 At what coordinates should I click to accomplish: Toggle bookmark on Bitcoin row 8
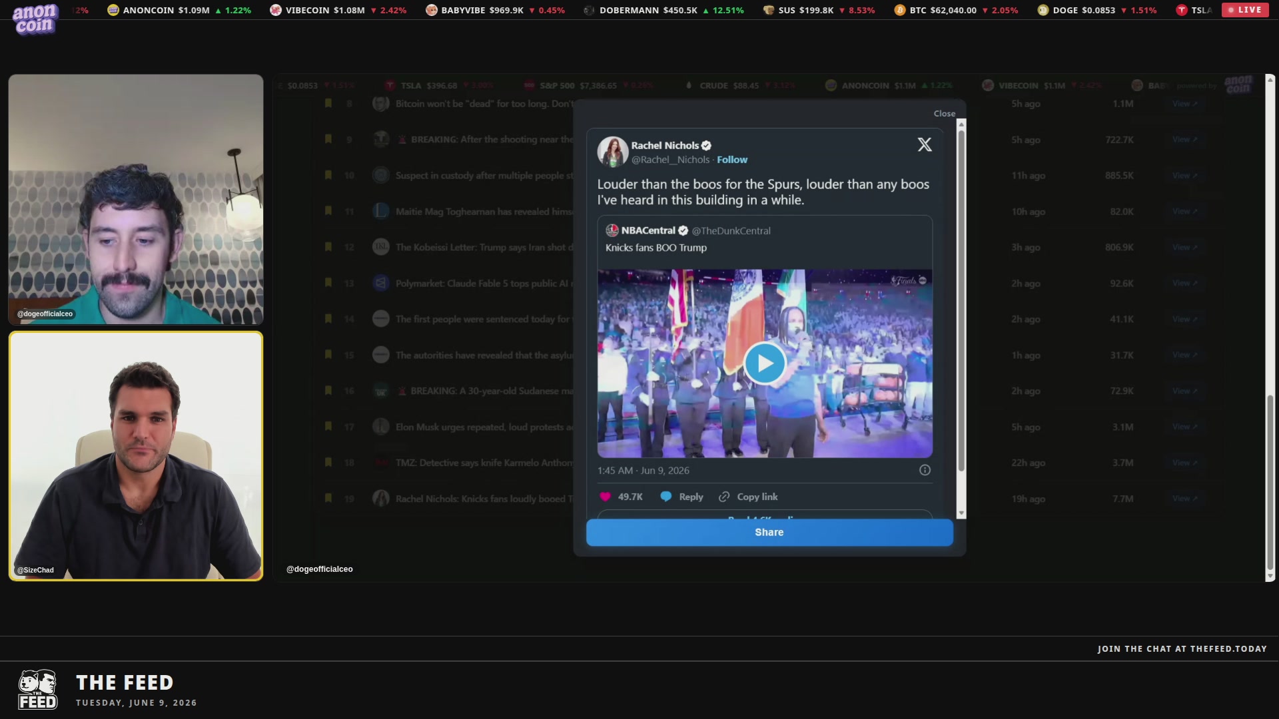click(328, 103)
